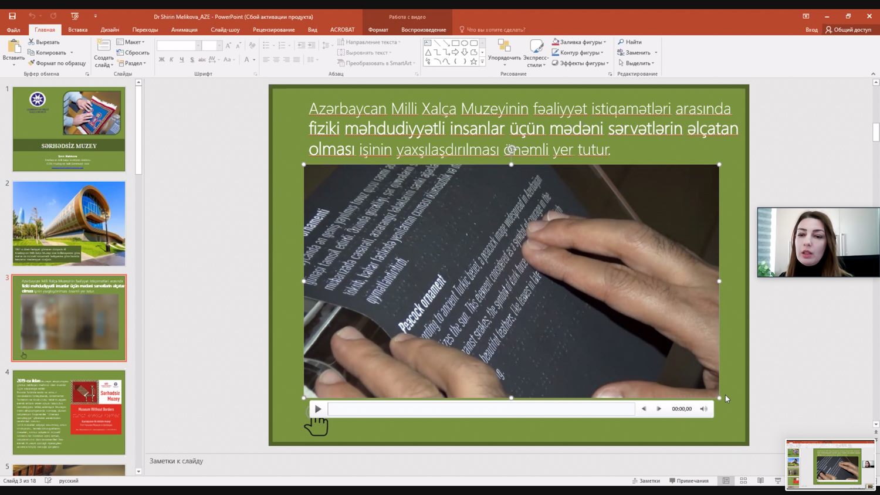Step video backward button
Image resolution: width=880 pixels, height=495 pixels.
[x=644, y=409]
